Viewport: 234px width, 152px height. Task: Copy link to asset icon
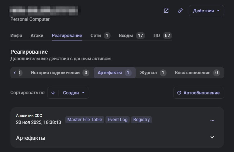(x=180, y=11)
